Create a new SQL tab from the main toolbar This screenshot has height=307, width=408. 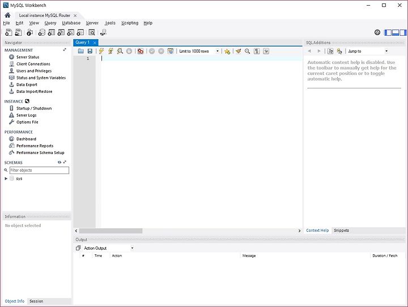8,32
